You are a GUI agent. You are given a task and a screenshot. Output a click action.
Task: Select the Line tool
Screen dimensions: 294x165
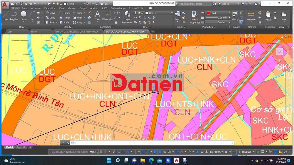pos(5,15)
